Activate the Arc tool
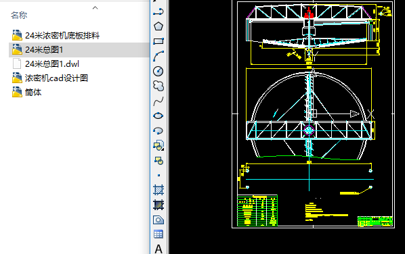This screenshot has width=405, height=254. tap(158, 56)
